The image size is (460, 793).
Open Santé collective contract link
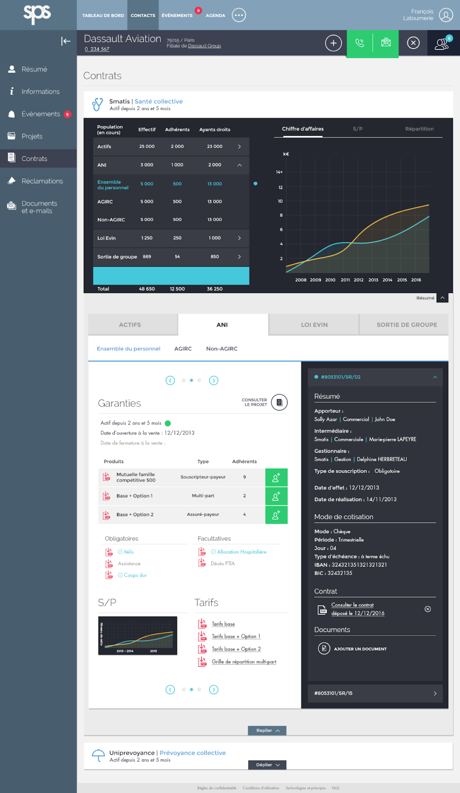coord(159,102)
